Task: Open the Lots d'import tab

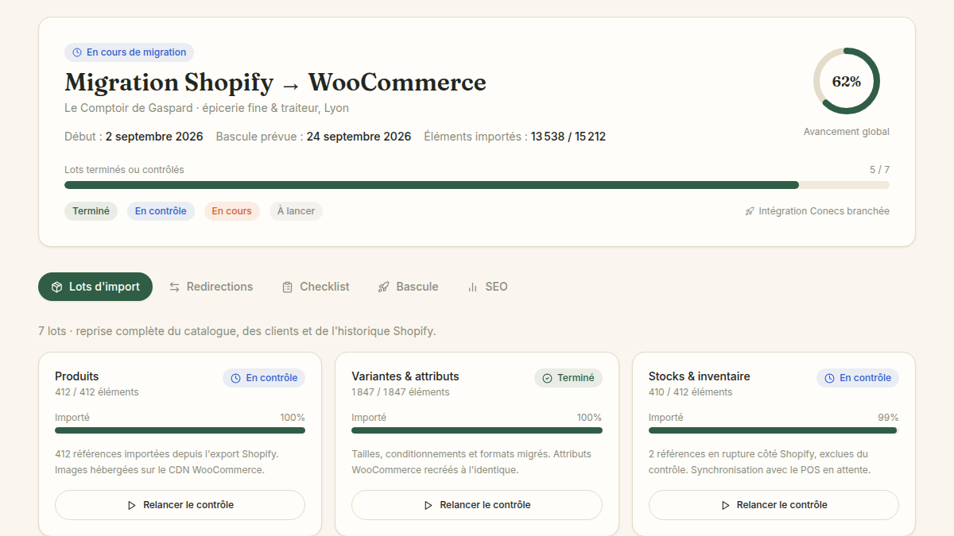Action: [95, 287]
